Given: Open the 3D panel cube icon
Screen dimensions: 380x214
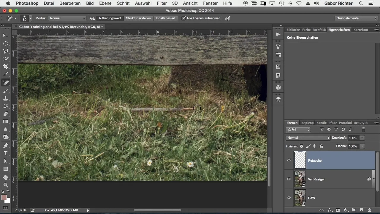Looking at the screenshot, I should tap(278, 88).
